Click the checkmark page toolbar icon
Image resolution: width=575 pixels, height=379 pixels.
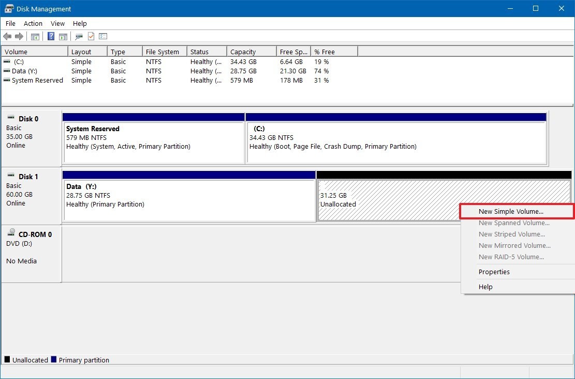(x=91, y=37)
